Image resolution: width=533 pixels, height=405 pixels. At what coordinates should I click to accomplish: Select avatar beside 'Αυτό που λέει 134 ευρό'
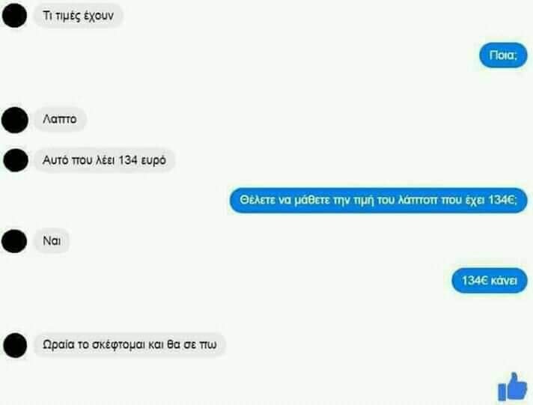click(16, 159)
